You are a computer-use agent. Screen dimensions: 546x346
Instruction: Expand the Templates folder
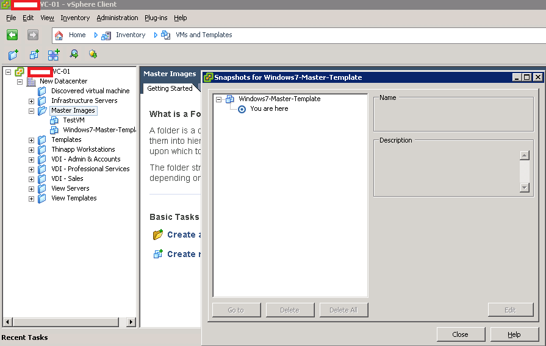pyautogui.click(x=31, y=140)
